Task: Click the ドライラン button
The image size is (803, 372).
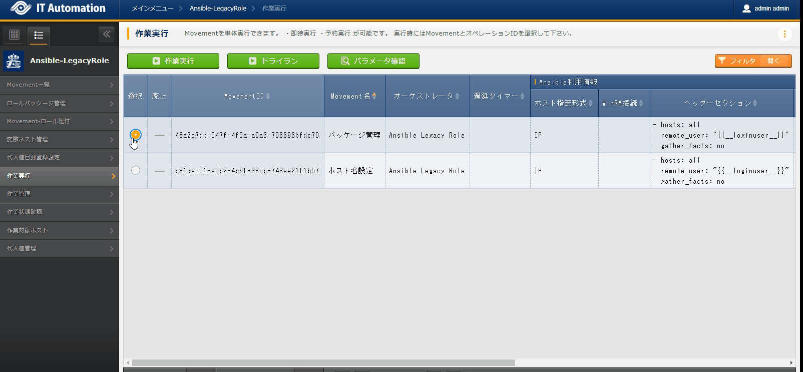Action: pyautogui.click(x=273, y=61)
